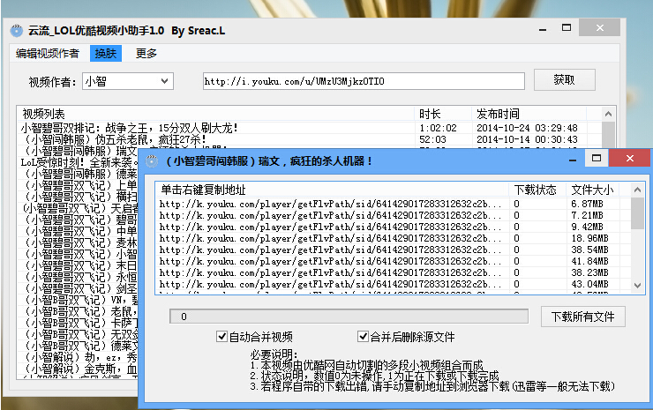Select the download row sized 7.21MB

[x=394, y=215]
